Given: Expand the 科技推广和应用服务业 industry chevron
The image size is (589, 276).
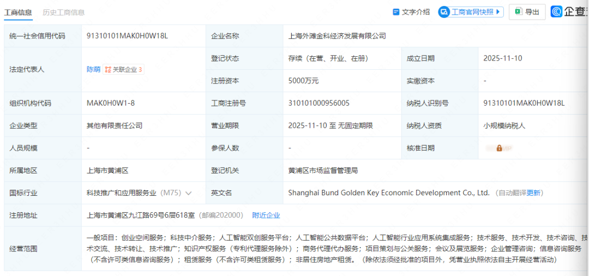Looking at the screenshot, I should [189, 193].
